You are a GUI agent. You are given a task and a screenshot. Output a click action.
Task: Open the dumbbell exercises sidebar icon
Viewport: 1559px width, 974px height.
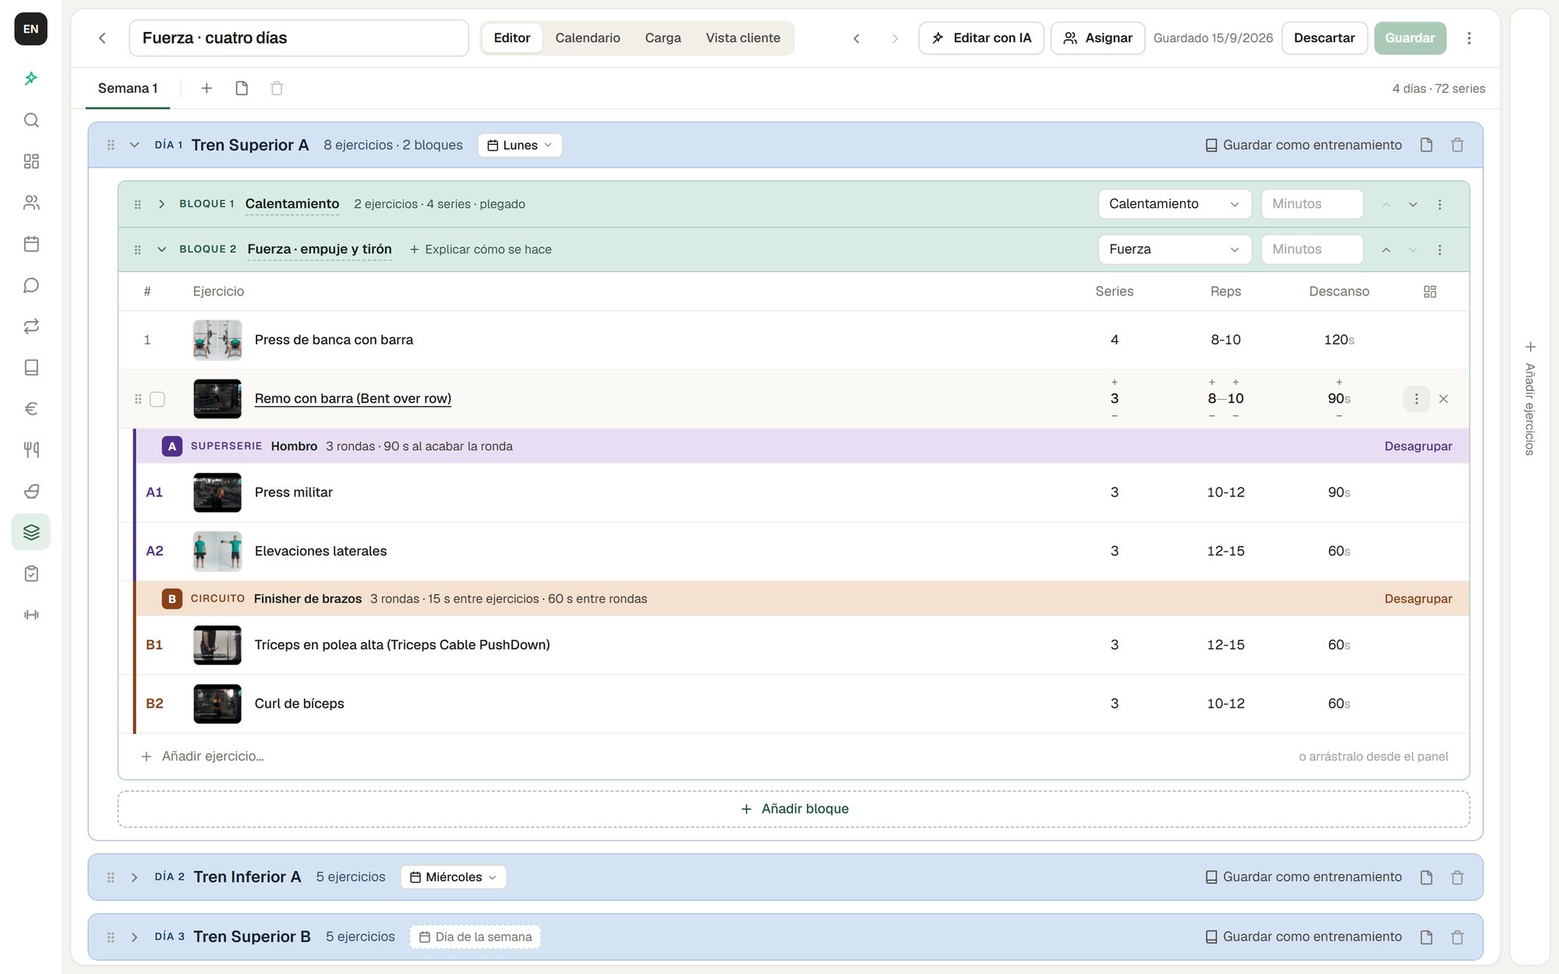tap(31, 615)
